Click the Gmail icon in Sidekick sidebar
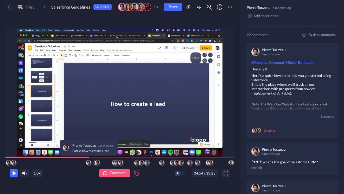Screen dimensions: 344x194 pos(21,47)
